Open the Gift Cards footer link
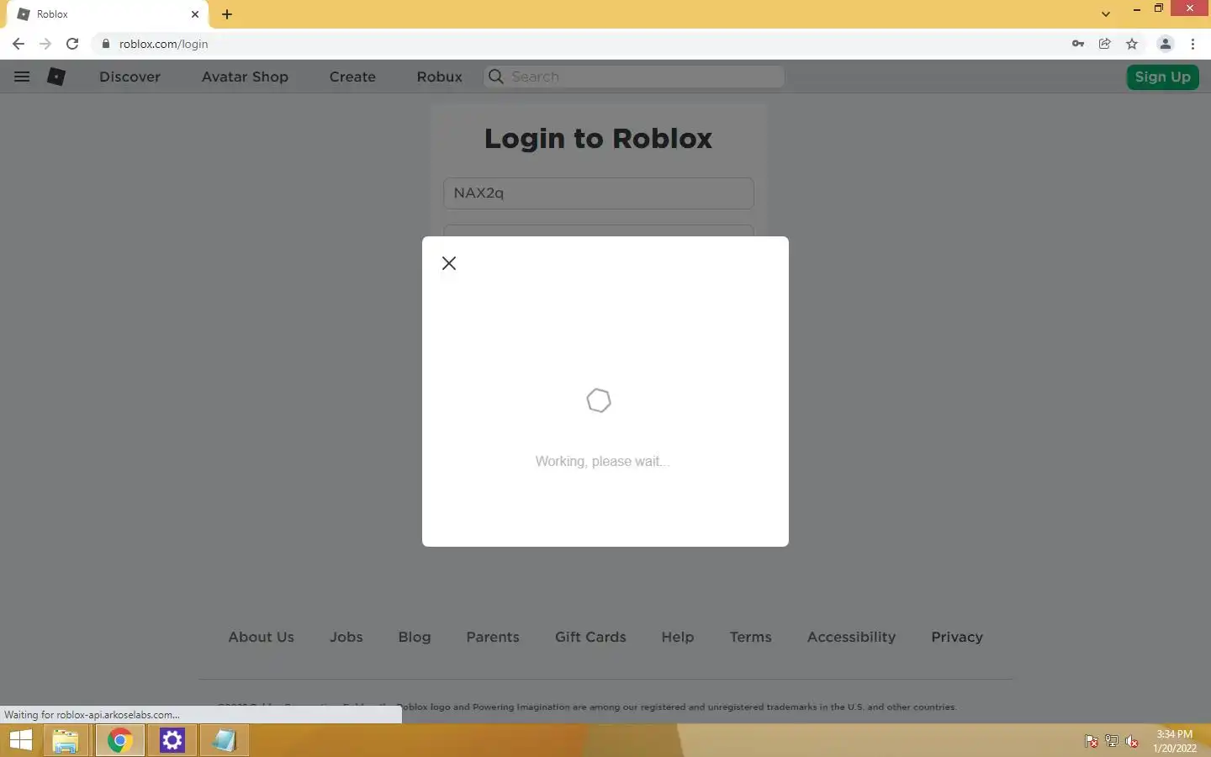Screen dimensions: 1211x757 click(x=590, y=637)
